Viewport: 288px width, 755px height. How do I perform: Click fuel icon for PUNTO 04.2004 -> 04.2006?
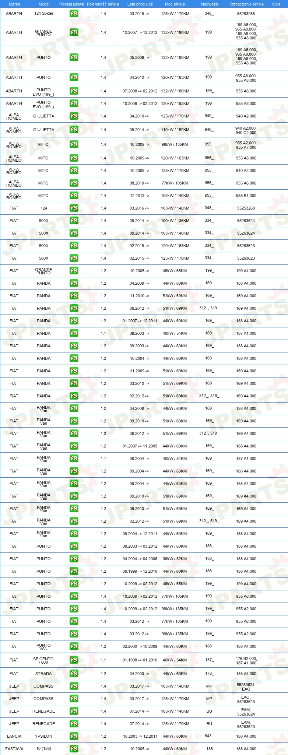(74, 559)
